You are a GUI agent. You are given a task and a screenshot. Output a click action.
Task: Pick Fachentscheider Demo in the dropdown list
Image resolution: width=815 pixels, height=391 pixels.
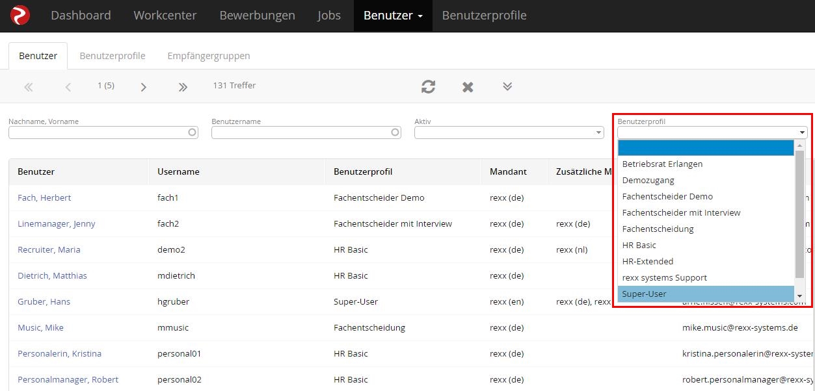click(706, 197)
